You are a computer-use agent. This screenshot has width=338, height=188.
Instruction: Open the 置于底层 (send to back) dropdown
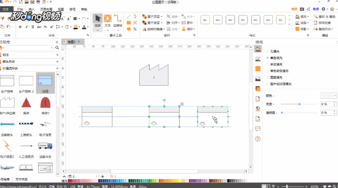click(153, 23)
